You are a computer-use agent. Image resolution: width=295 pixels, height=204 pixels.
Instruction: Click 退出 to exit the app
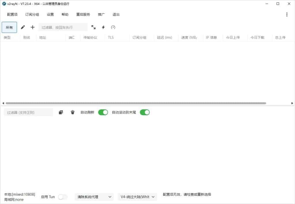point(116,14)
